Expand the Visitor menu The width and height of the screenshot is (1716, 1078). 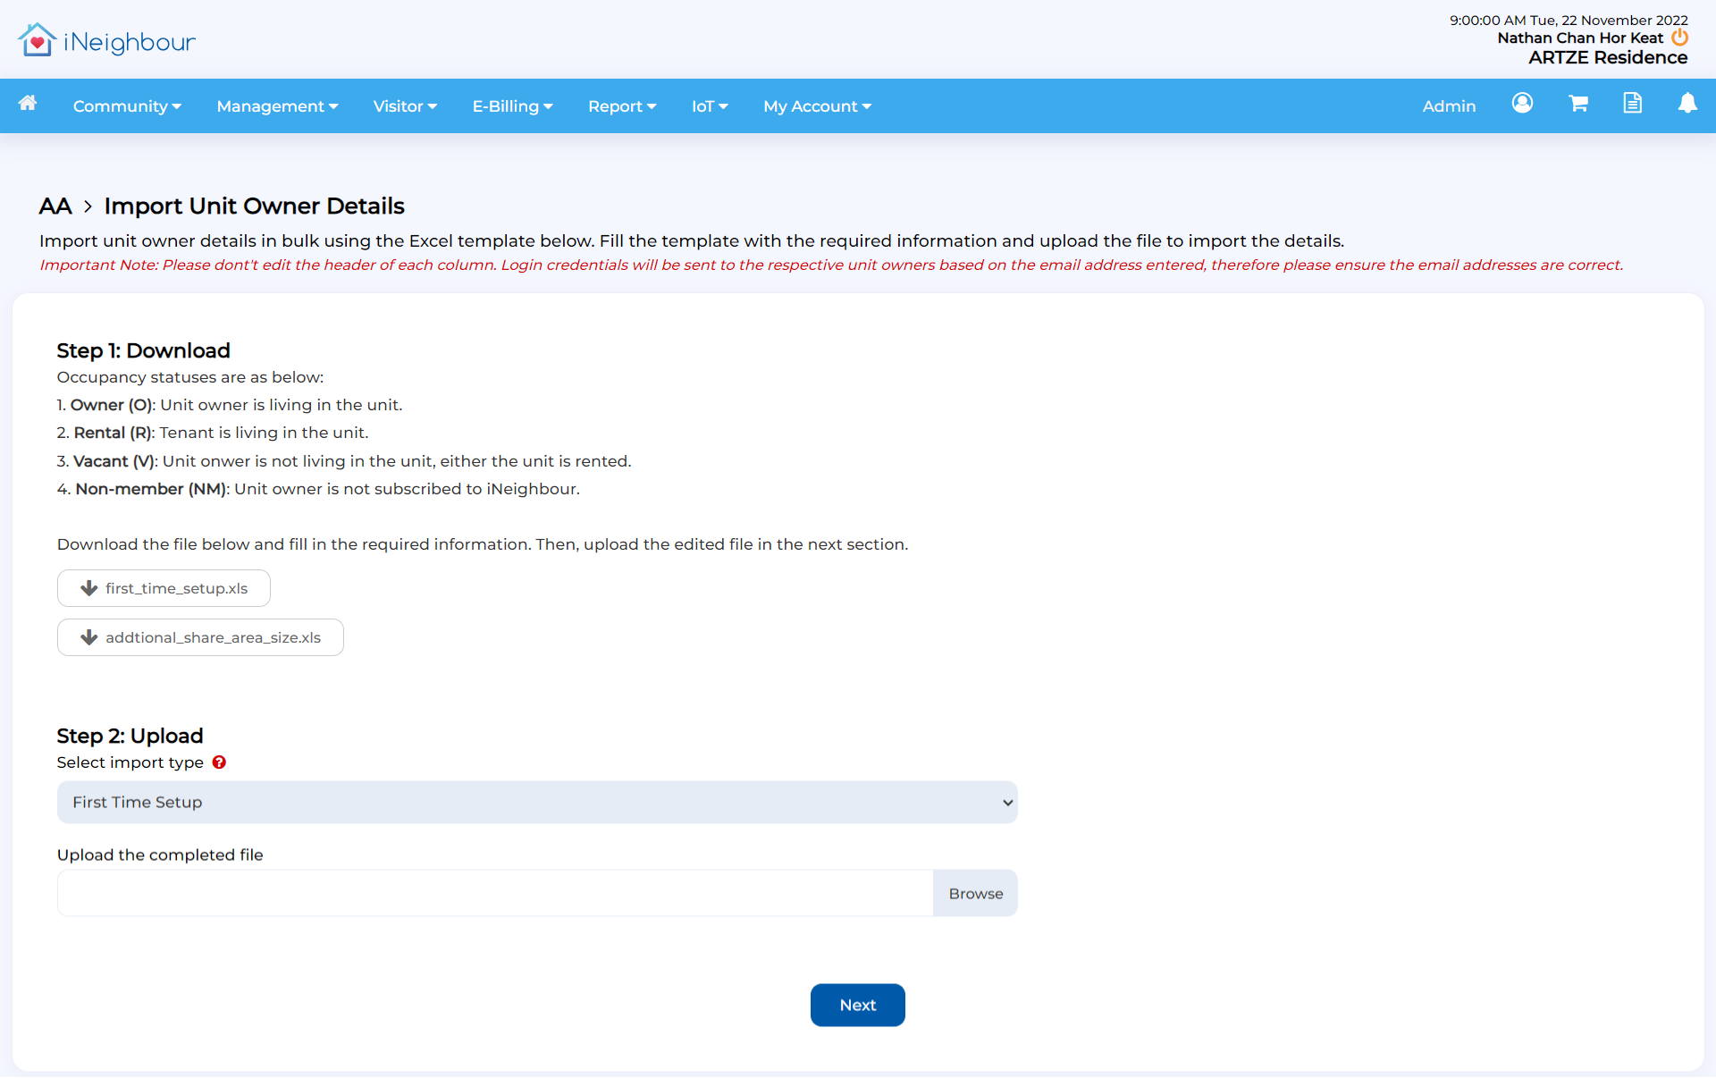pos(405,106)
